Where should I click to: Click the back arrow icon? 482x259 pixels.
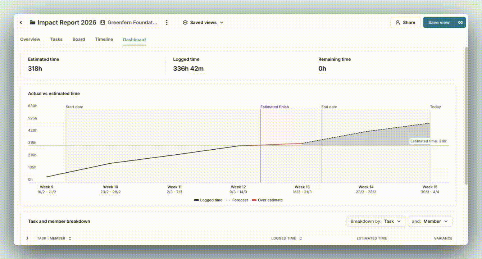click(21, 22)
